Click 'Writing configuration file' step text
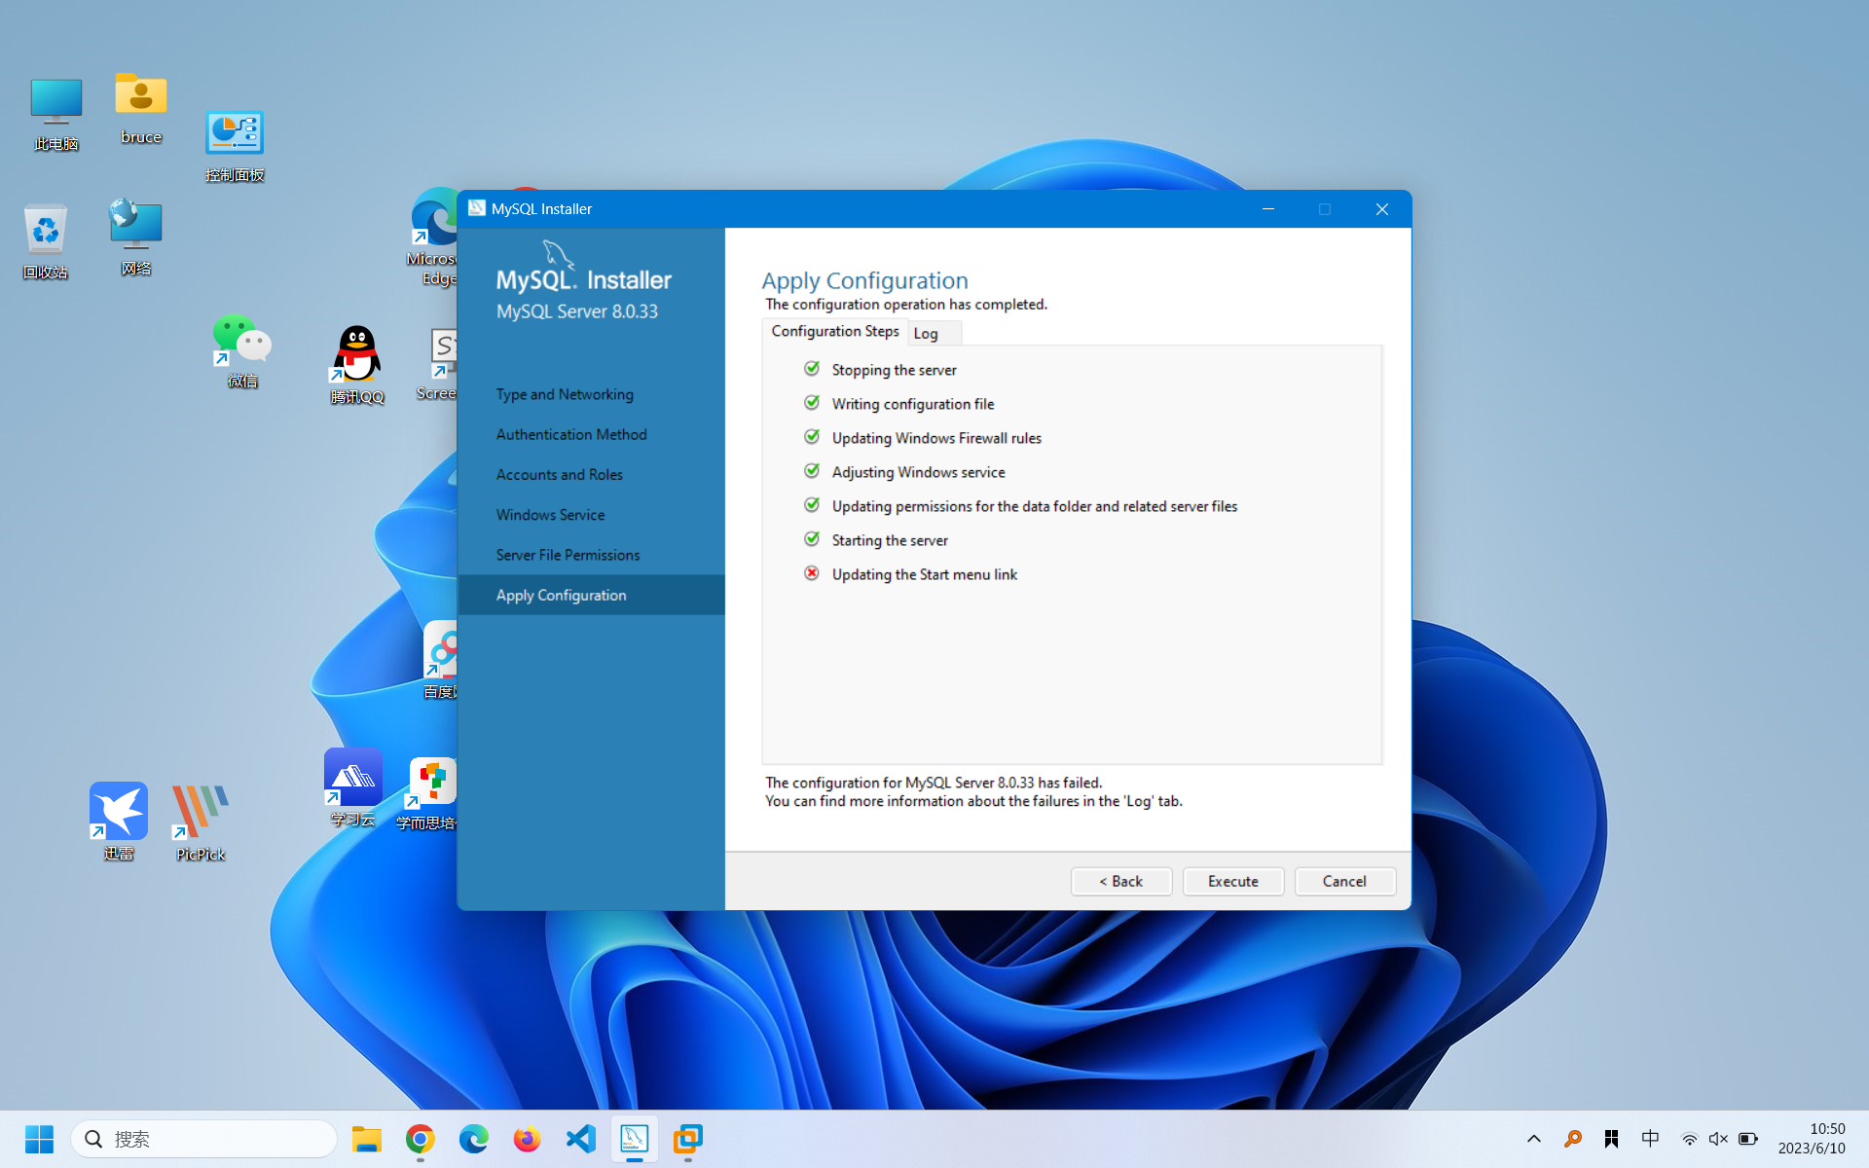Viewport: 1869px width, 1168px height. tap(913, 404)
